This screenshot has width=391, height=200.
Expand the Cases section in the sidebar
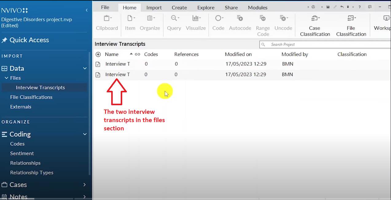[x=84, y=185]
